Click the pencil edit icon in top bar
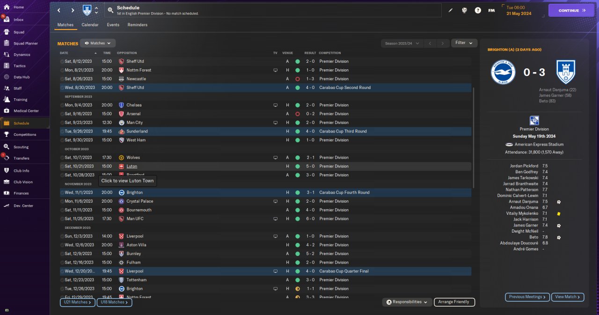599x315 pixels. click(451, 10)
